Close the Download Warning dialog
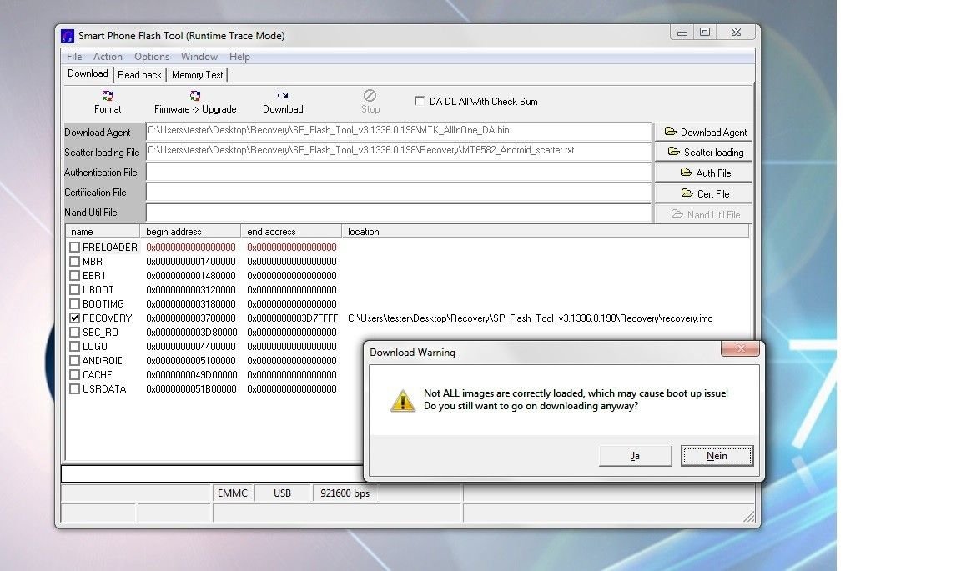The image size is (961, 571). coord(741,348)
